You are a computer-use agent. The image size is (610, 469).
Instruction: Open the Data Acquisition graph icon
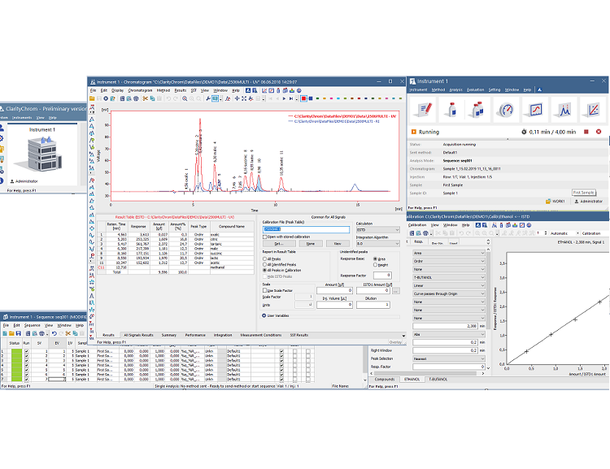[535, 109]
